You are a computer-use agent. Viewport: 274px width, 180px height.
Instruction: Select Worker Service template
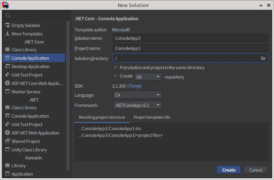click(33, 92)
